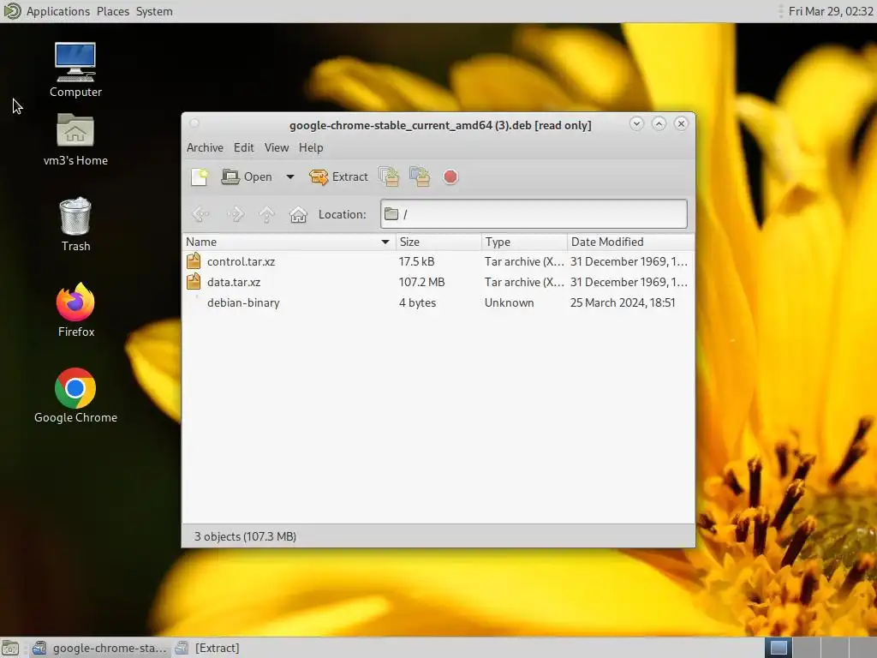Screen dimensions: 877x658
Task: Toggle the sort order arrow in Name column
Action: [385, 242]
